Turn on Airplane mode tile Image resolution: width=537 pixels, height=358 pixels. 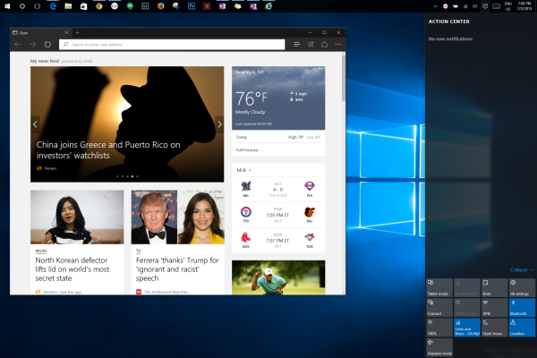click(439, 347)
